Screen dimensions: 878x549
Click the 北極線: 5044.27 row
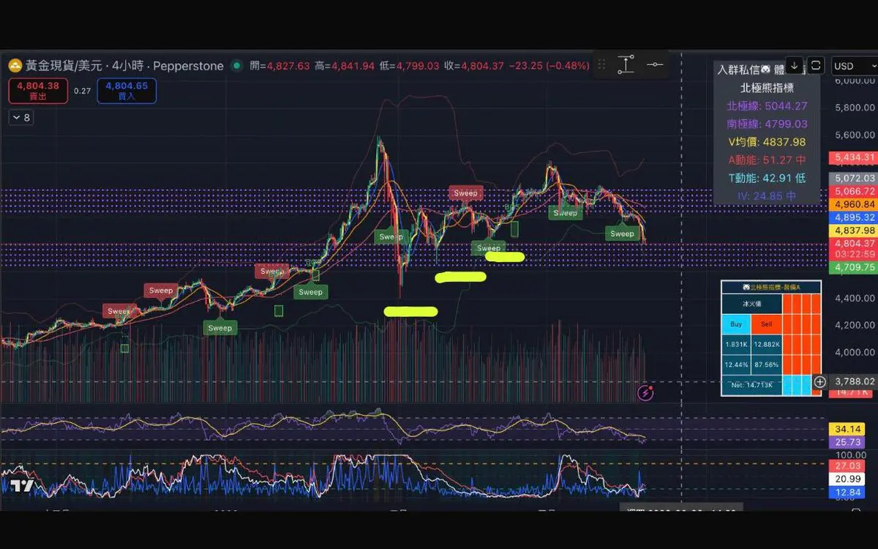pyautogui.click(x=767, y=106)
